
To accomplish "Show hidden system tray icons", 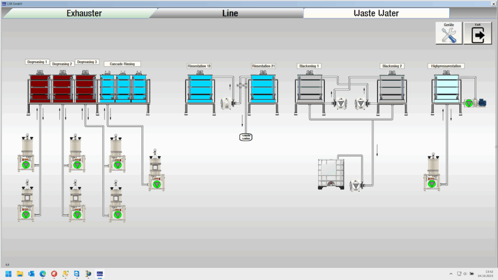I will pyautogui.click(x=451, y=274).
